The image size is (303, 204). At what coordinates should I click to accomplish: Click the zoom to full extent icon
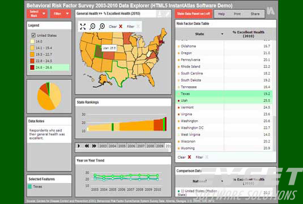pyautogui.click(x=83, y=27)
